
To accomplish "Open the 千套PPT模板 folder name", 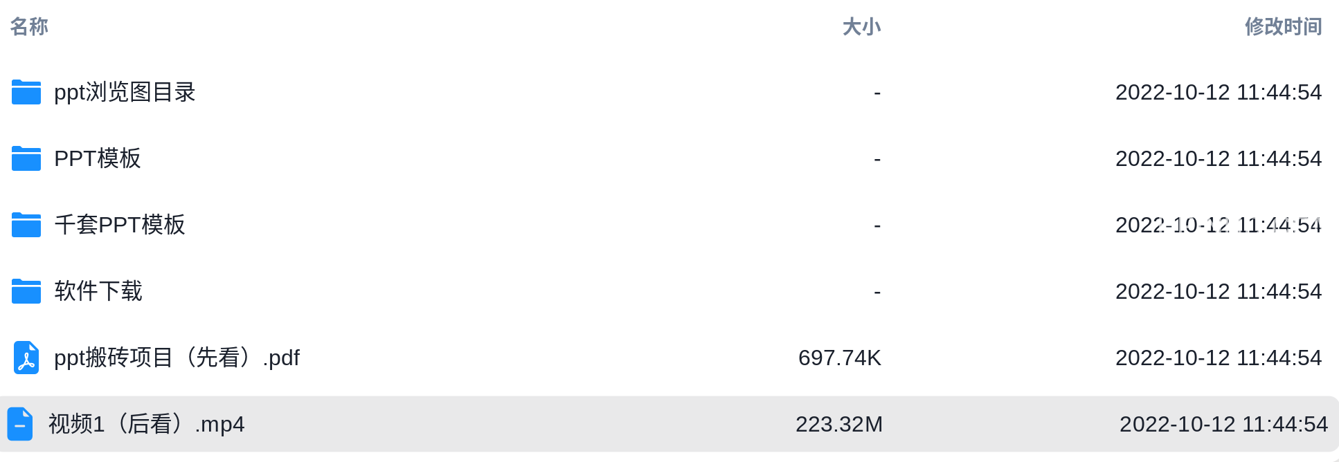I will pos(120,225).
